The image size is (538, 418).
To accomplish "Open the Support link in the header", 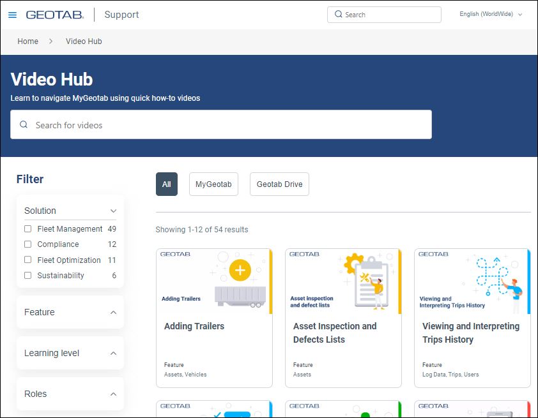I will click(x=121, y=15).
